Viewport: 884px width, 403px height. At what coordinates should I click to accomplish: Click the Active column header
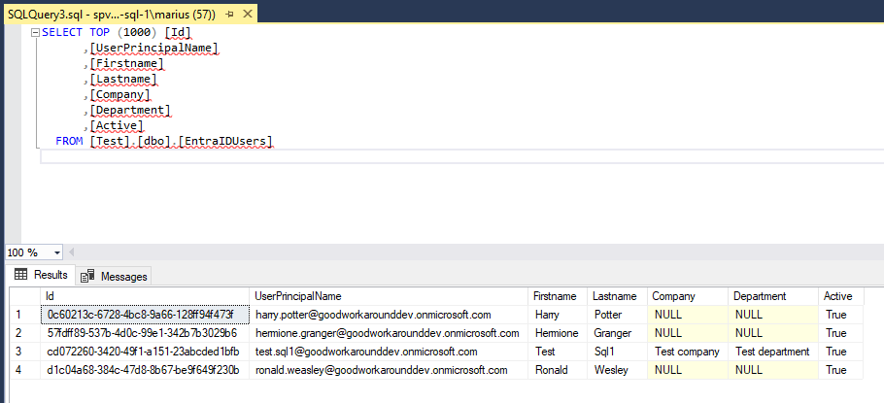(x=837, y=296)
